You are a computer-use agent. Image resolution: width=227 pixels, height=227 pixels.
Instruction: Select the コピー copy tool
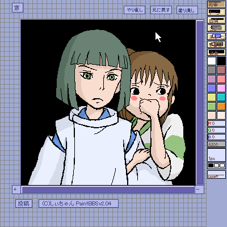click(216, 28)
